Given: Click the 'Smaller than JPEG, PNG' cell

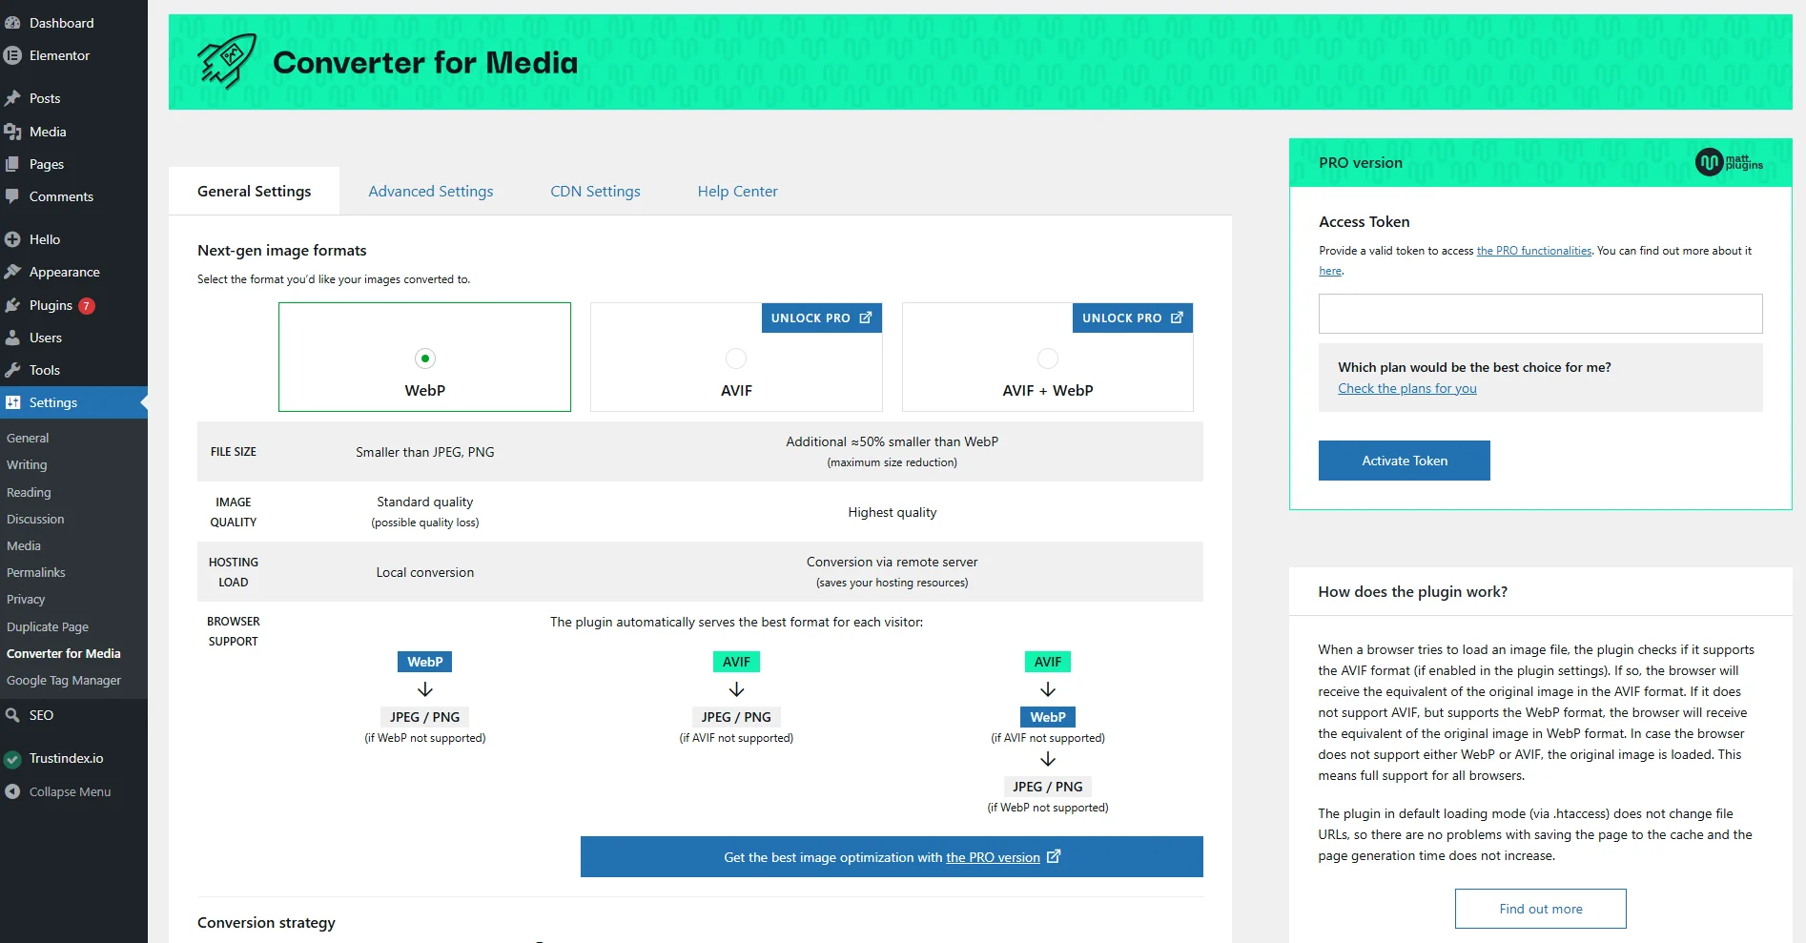Looking at the screenshot, I should coord(425,452).
